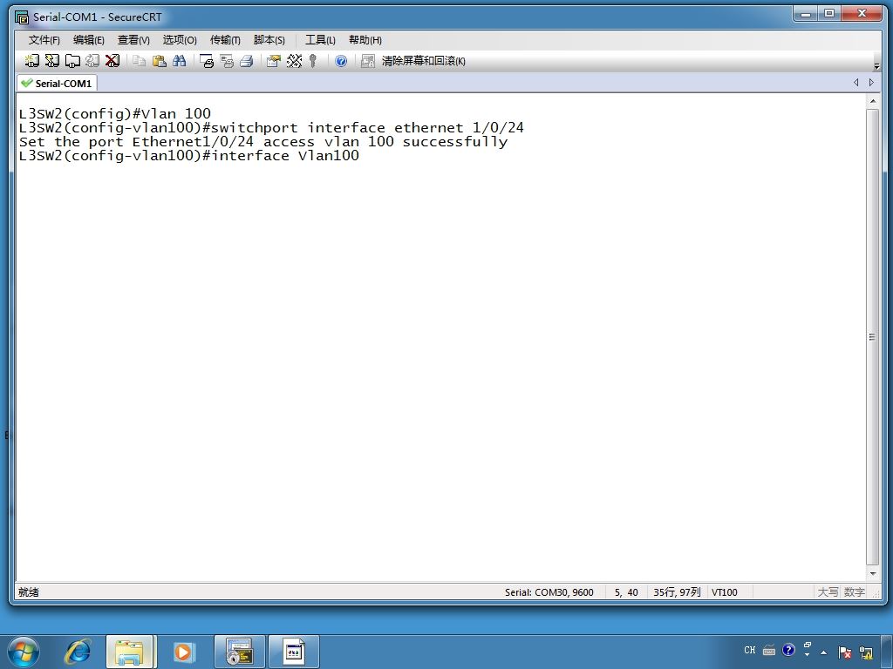Open Windows Explorer folder taskbar icon
Screen dimensions: 893x669
tap(130, 652)
